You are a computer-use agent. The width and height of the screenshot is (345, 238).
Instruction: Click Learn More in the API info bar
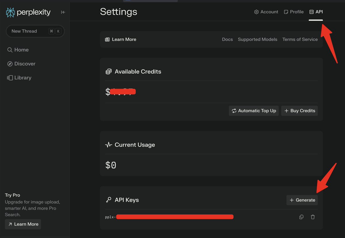click(x=121, y=39)
